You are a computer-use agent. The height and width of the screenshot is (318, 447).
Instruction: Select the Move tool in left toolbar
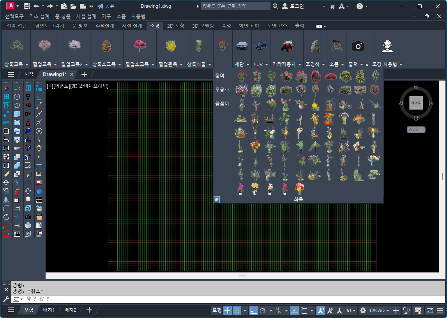click(x=6, y=182)
